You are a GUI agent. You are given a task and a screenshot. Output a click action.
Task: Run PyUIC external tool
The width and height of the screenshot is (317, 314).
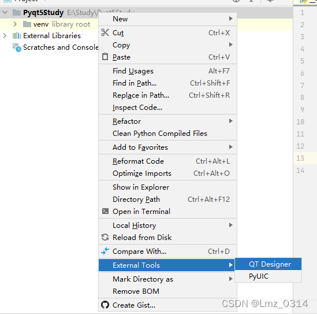pos(268,276)
